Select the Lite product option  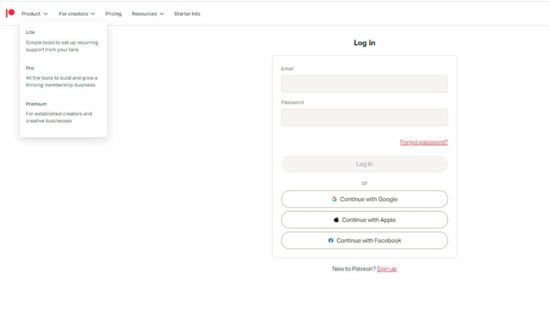click(30, 32)
